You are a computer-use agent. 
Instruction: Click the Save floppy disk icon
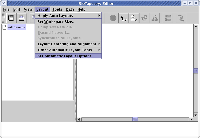[x=11, y=18]
